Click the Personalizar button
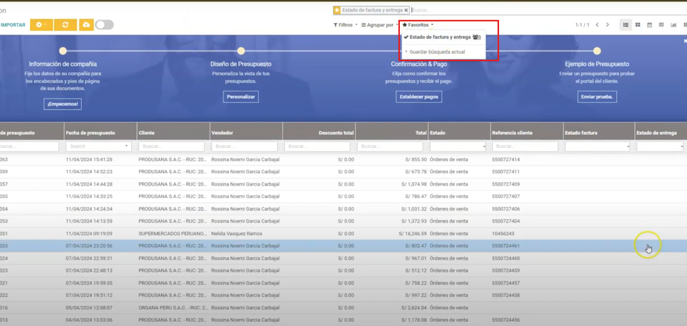The image size is (687, 326). [x=240, y=97]
